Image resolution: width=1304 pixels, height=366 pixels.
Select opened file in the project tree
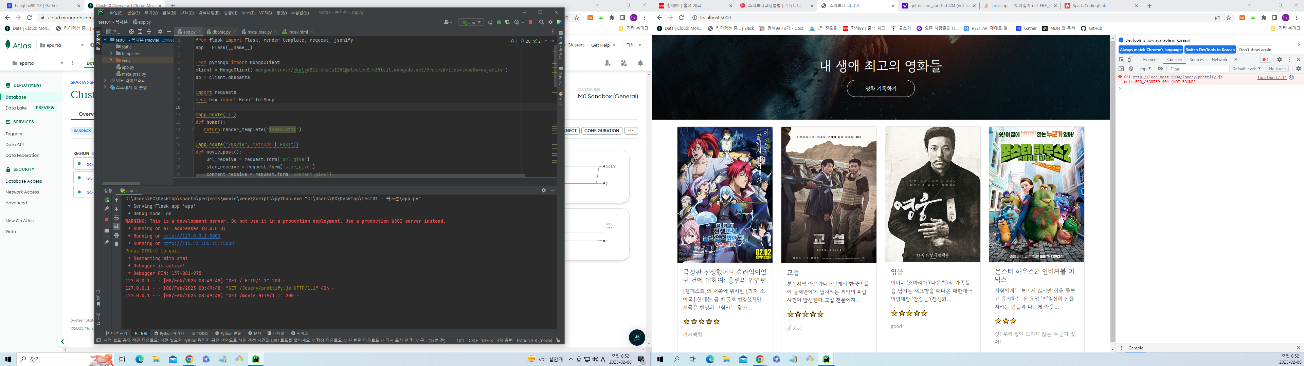131,32
